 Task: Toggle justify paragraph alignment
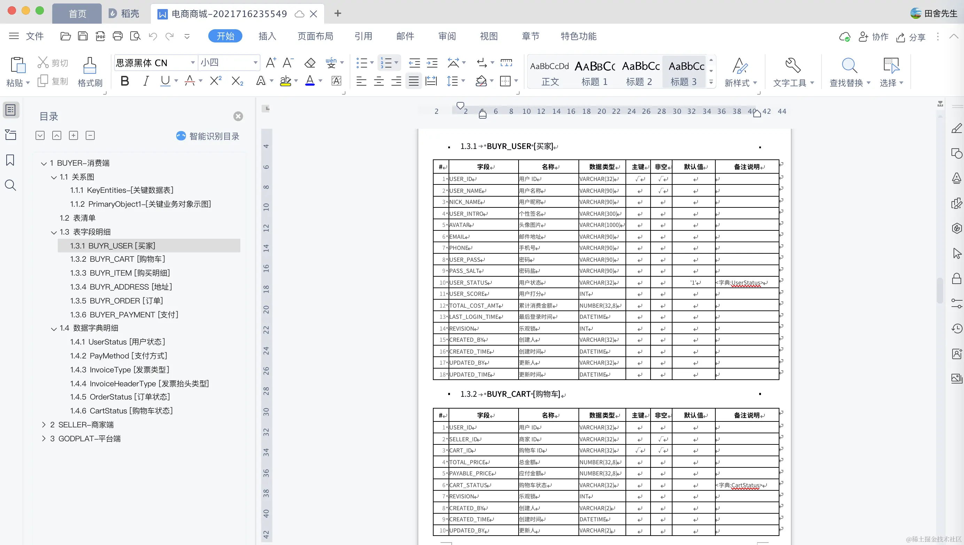click(413, 81)
